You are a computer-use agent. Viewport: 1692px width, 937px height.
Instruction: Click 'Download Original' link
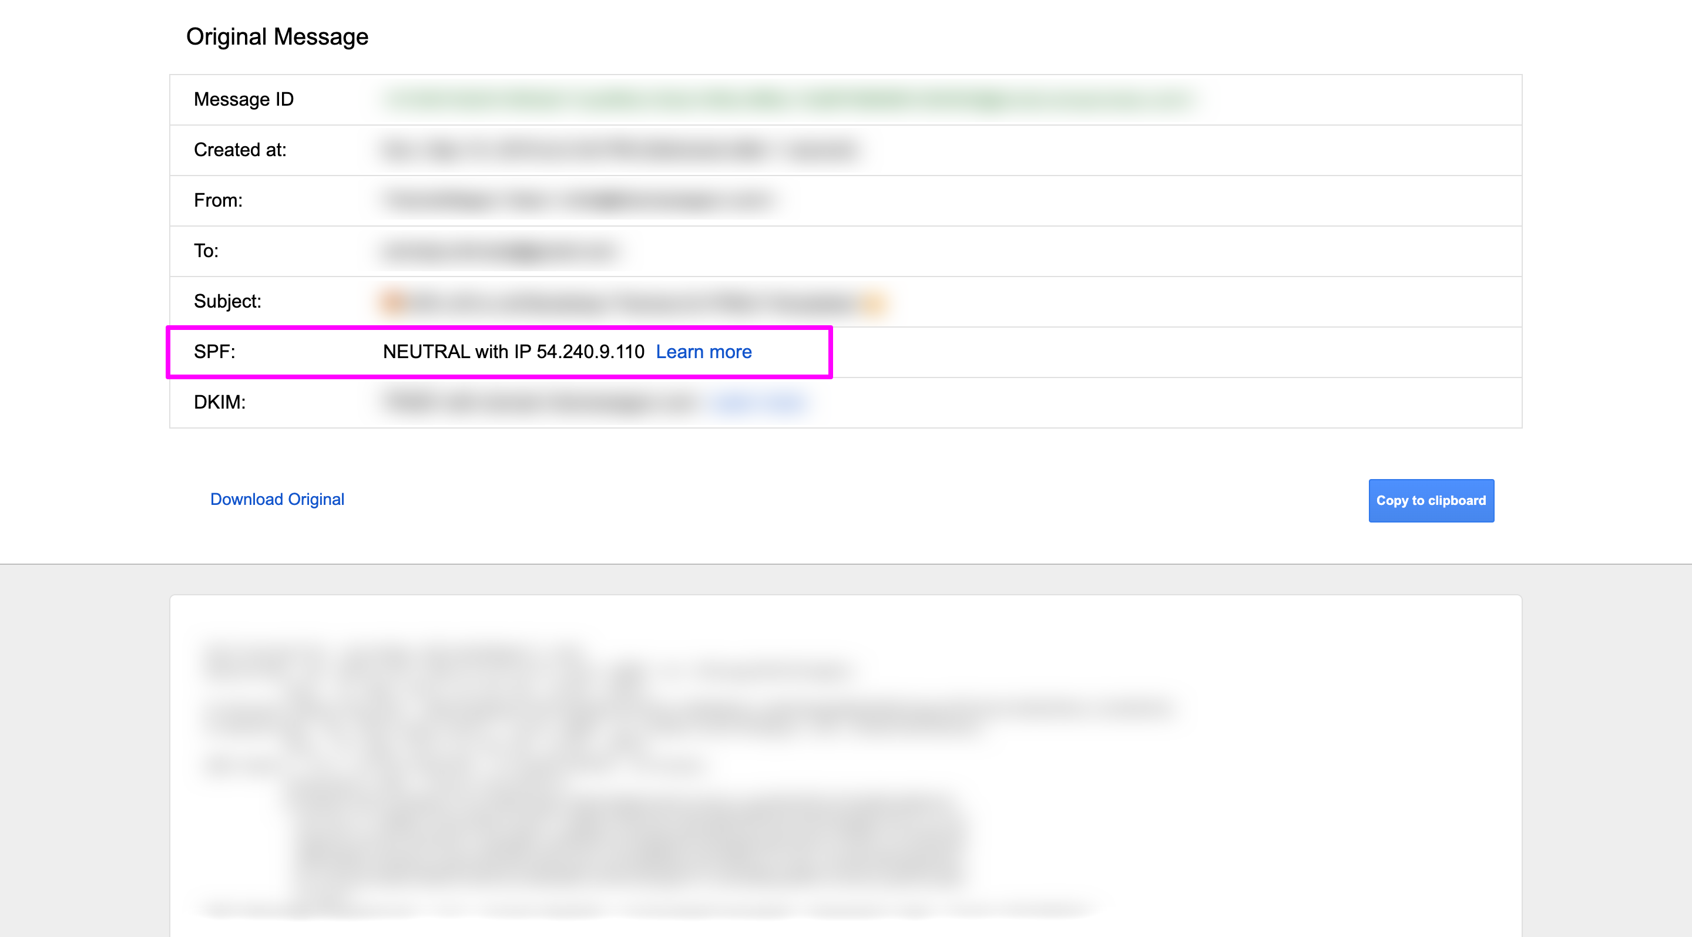[x=277, y=500]
